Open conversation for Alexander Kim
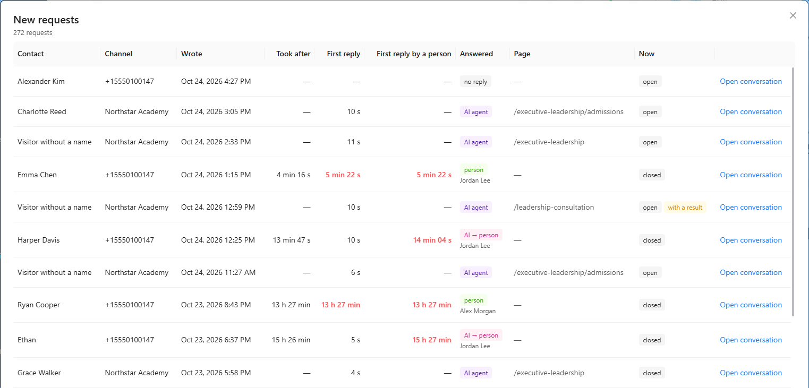This screenshot has width=809, height=388. point(751,81)
